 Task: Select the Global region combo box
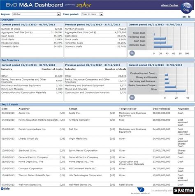tap(37, 14)
